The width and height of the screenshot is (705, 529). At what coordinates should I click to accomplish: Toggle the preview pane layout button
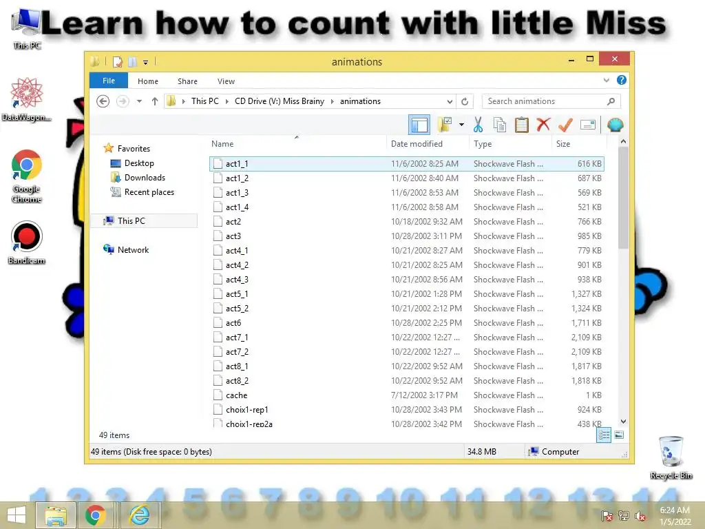pos(419,125)
